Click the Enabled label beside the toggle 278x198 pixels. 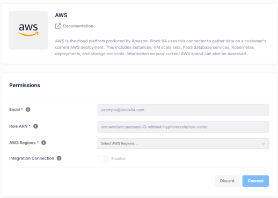118,159
